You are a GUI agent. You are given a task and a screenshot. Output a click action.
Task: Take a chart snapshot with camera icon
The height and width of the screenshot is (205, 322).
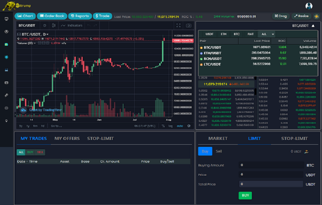[x=189, y=25]
